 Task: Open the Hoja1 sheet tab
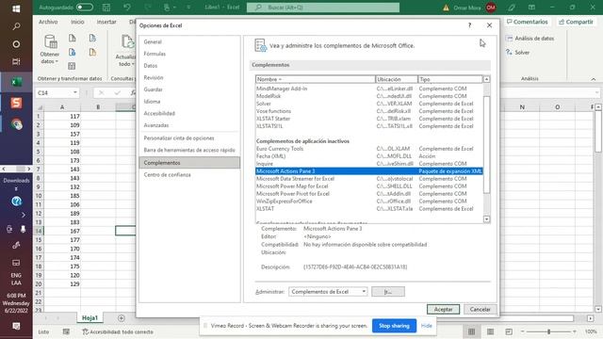pos(90,318)
